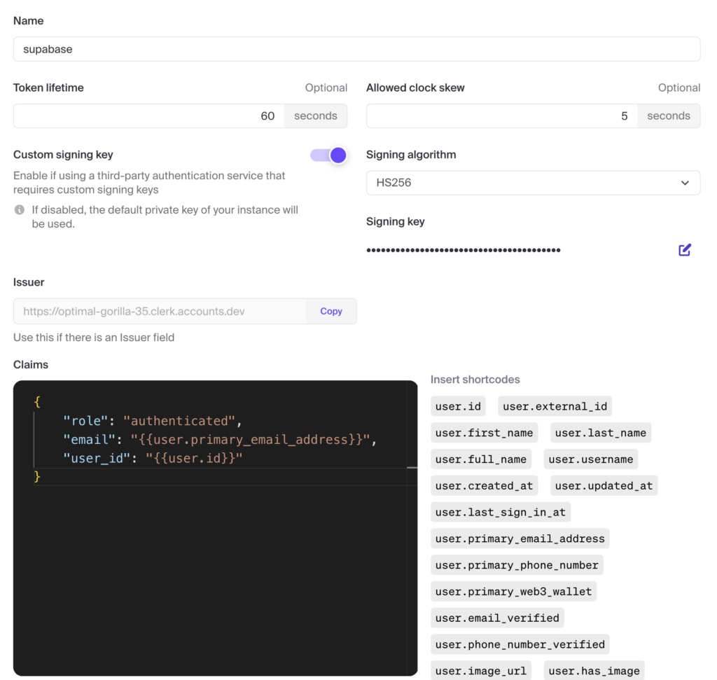Insert the user.email_verified shortcode
Screen dimensions: 717x680
click(497, 618)
